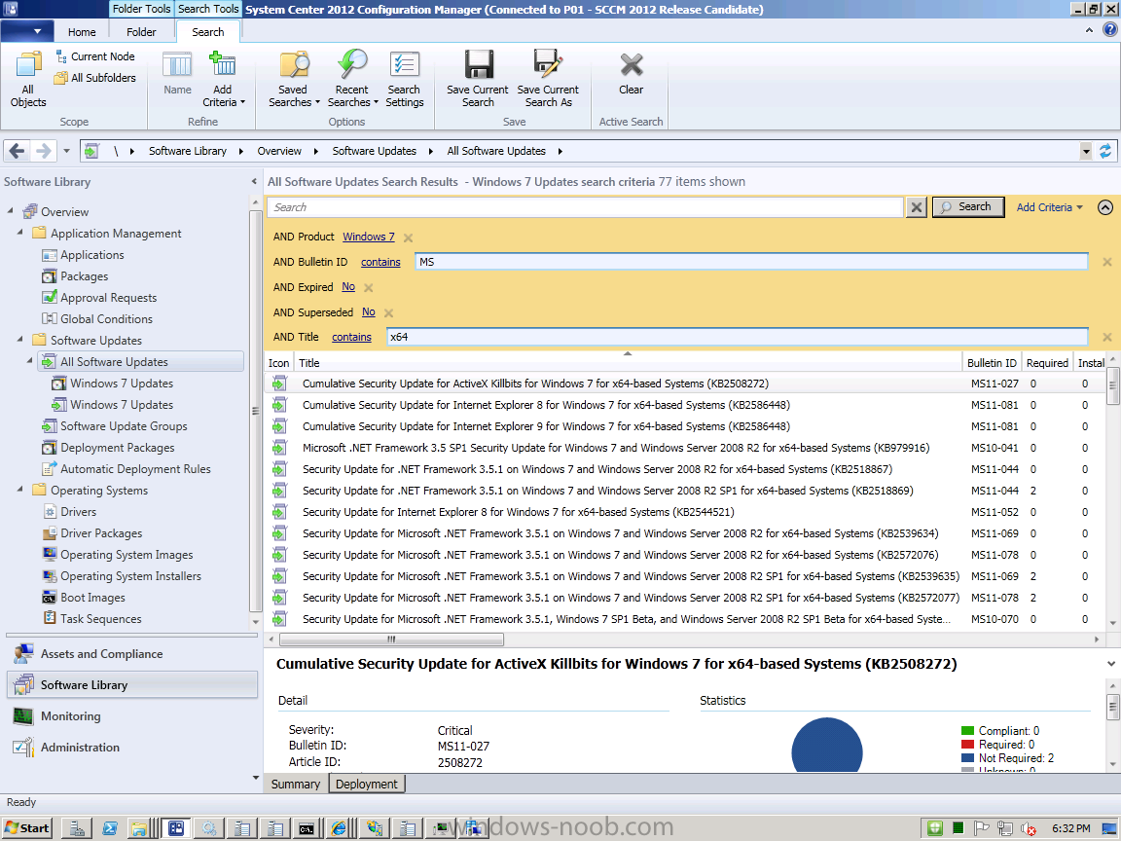Collapse Software Updates folder
The width and height of the screenshot is (1121, 841).
pos(20,340)
